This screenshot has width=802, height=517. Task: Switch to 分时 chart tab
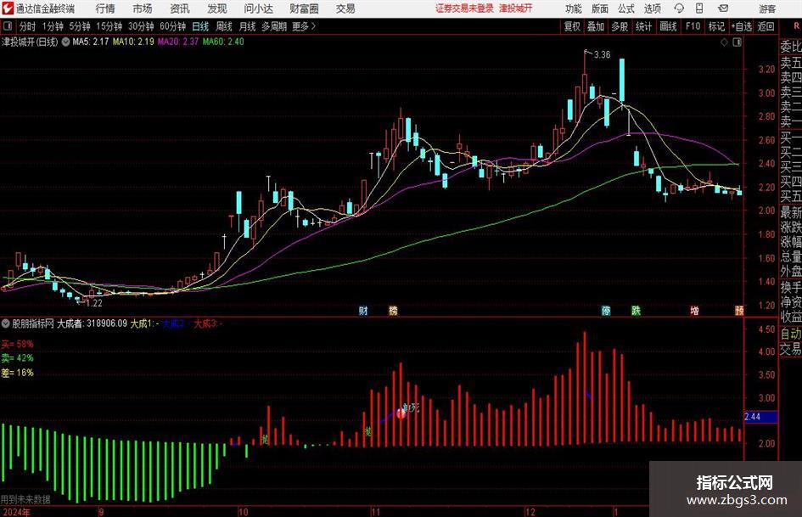[x=27, y=26]
